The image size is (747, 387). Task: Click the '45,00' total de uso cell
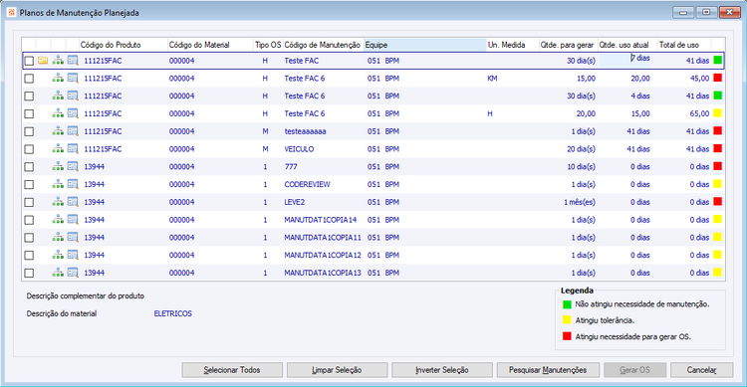(699, 78)
